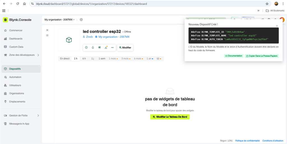Viewport: 287px width, 144px height.
Task: Reload the page in browser
Action: click(18, 4)
